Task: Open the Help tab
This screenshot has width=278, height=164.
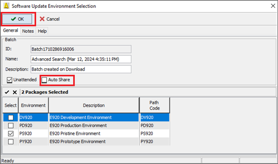Action: point(42,31)
